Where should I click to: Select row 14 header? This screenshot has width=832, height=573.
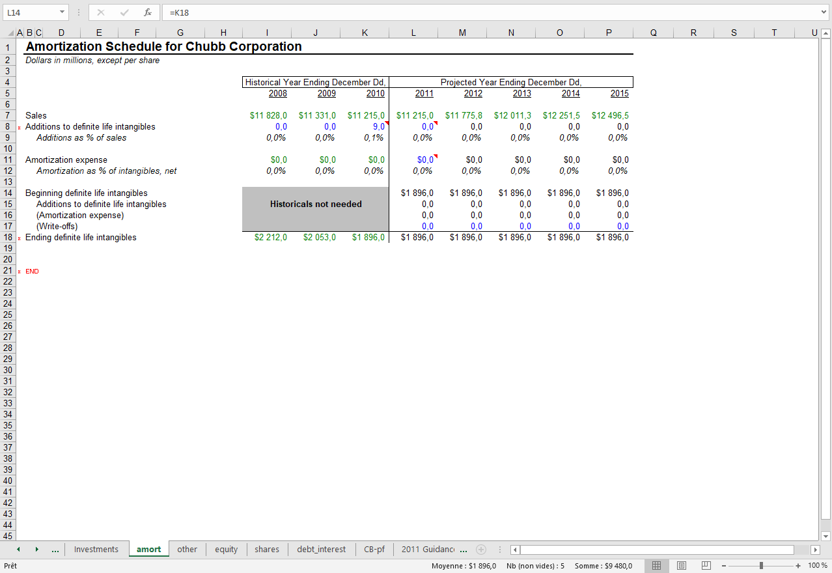click(x=8, y=193)
